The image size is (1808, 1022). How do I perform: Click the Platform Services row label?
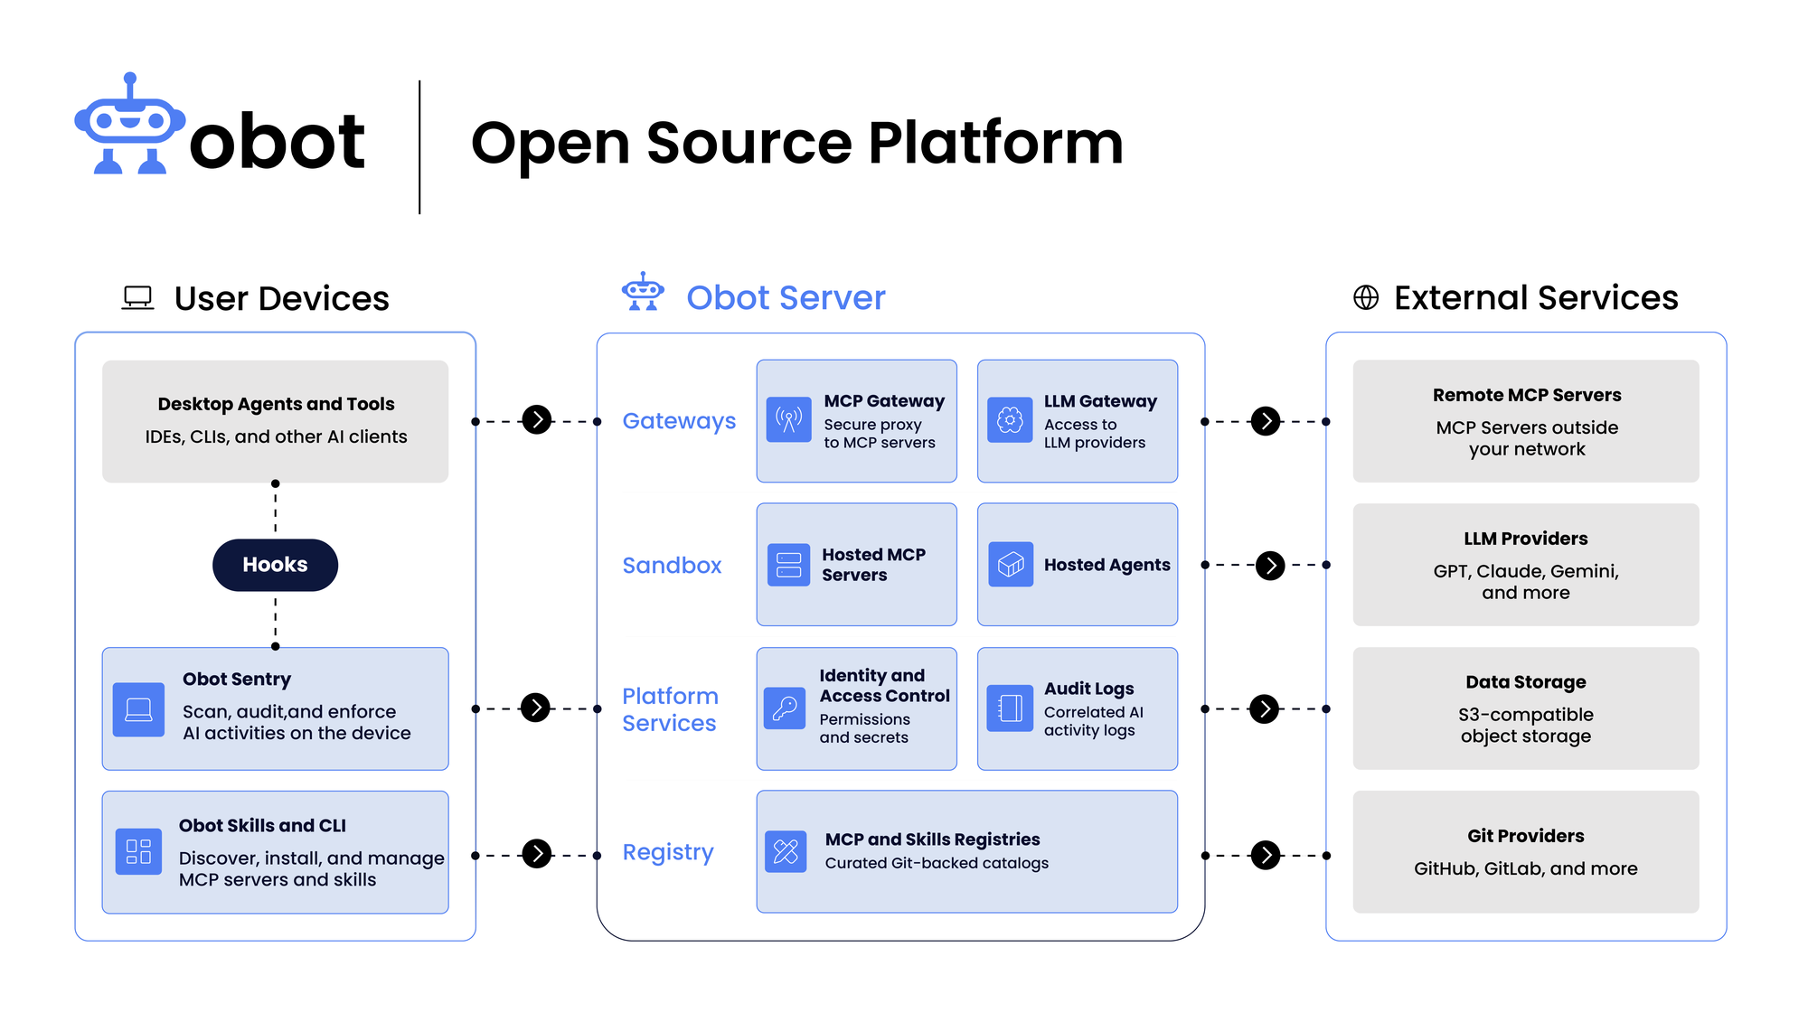tap(670, 709)
